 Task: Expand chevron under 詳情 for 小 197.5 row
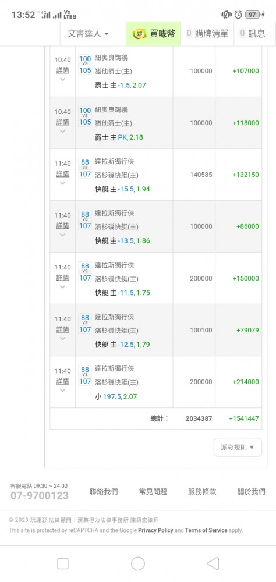tap(62, 391)
